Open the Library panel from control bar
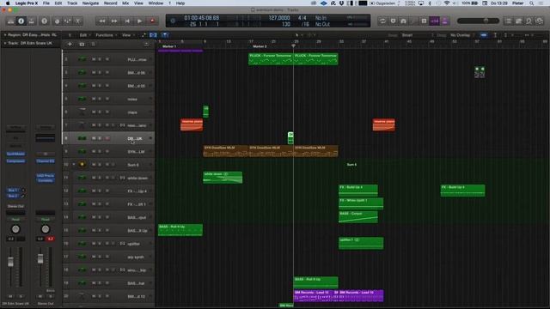The image size is (550, 309). tap(10, 21)
